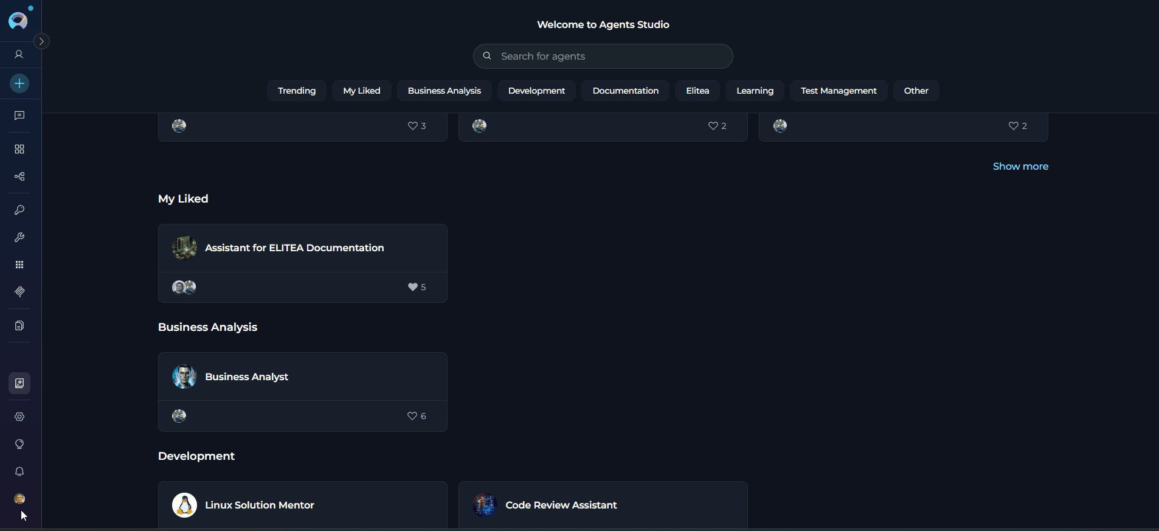Select the Trending category tab
This screenshot has height=531, width=1159.
pos(297,91)
